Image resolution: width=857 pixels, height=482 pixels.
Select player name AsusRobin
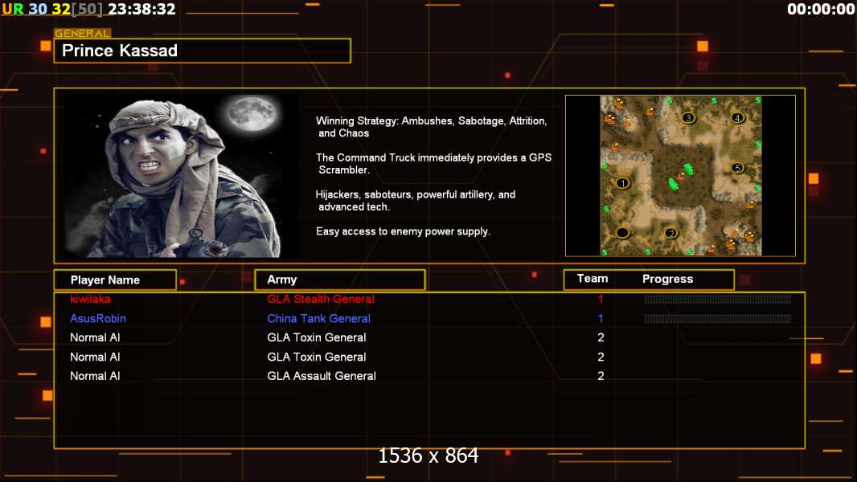[98, 318]
